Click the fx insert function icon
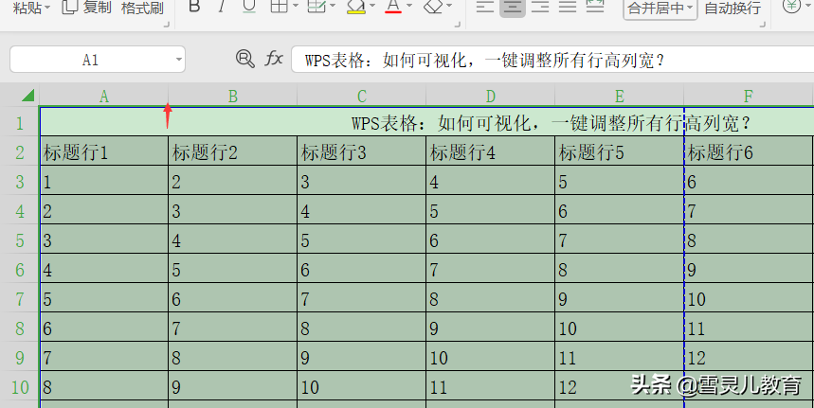Screen dimensions: 814x408 (274, 58)
